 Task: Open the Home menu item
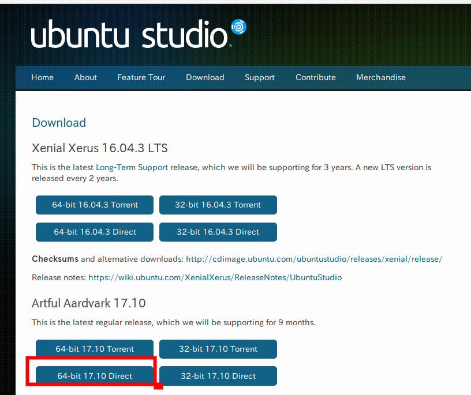(x=42, y=77)
